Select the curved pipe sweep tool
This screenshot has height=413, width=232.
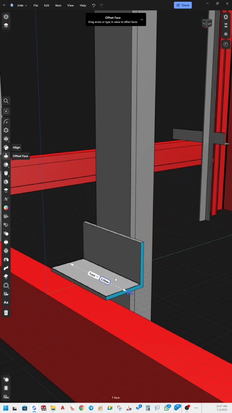[6, 268]
